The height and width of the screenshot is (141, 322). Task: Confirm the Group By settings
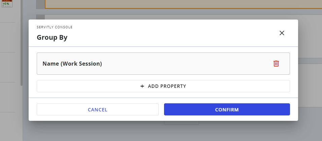(227, 109)
